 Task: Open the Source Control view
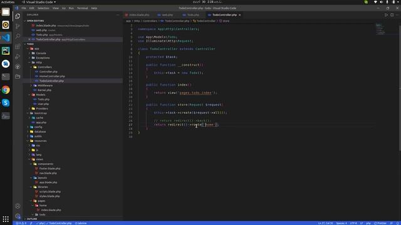pos(18,26)
